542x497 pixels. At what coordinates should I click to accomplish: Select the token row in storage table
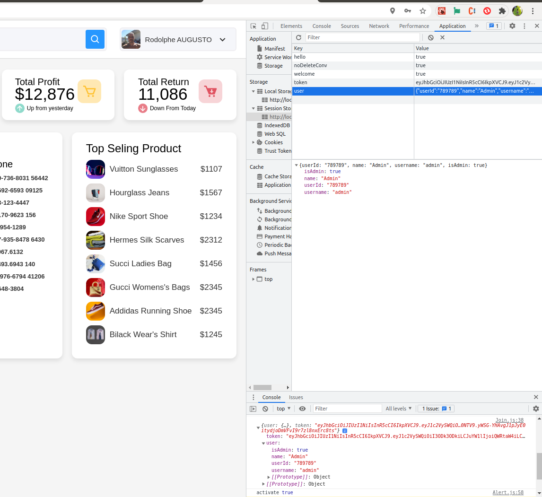353,82
